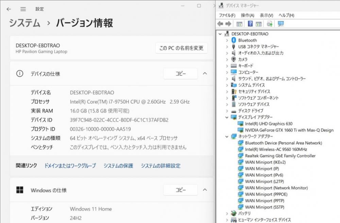Viewport: 340px width, 223px height.
Task: Click この PC の名前を変更 button
Action: click(x=181, y=48)
